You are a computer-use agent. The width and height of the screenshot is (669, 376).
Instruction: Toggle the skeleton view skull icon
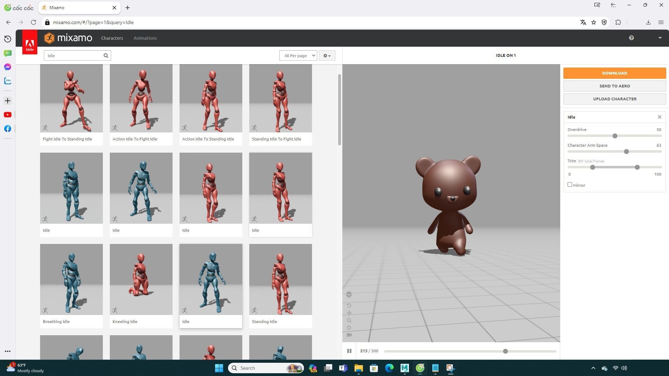[x=349, y=295]
